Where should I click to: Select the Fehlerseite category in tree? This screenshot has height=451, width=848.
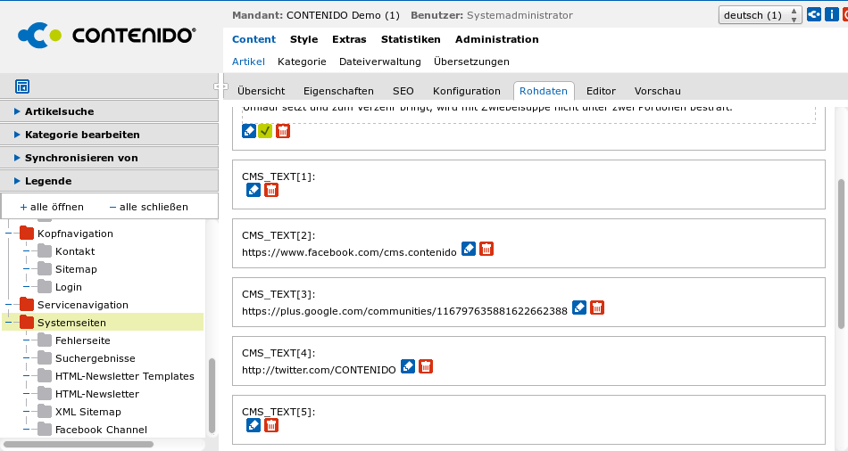[x=82, y=340]
